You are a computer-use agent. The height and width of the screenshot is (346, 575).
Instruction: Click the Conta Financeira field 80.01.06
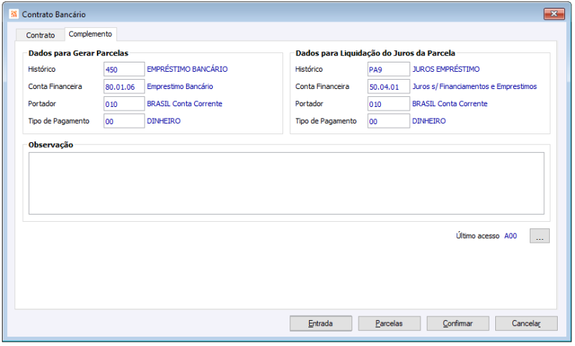pos(124,87)
